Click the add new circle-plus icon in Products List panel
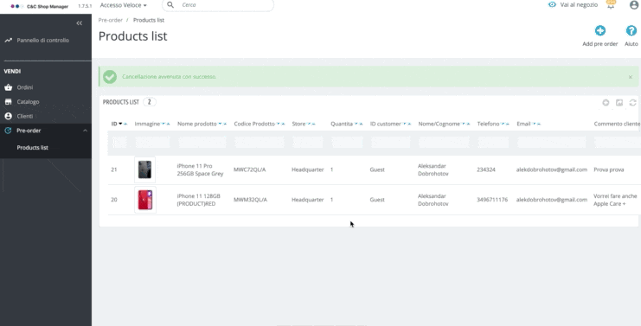Viewport: 641px width, 326px height. 606,103
